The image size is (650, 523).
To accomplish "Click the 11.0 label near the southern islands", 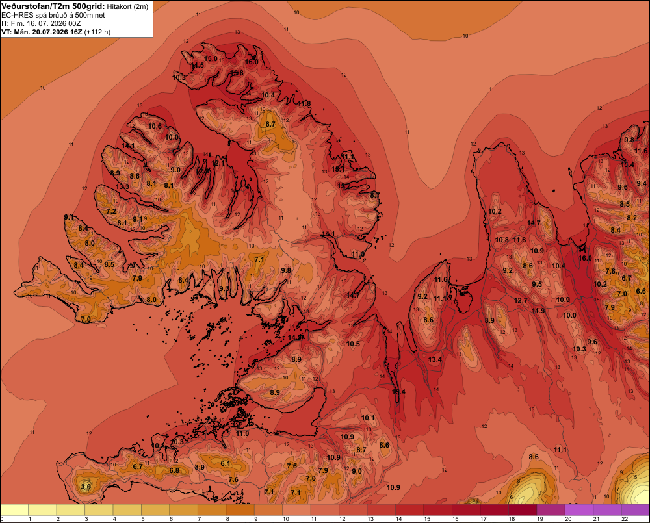I will 242,433.
